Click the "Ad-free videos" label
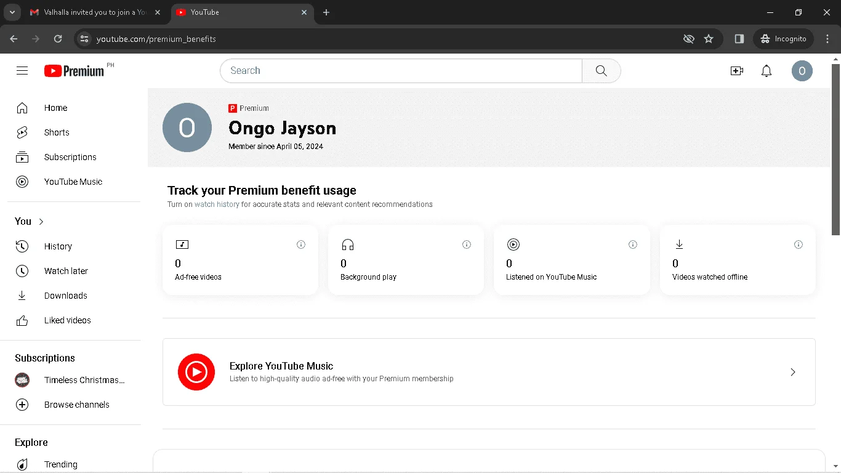The image size is (841, 473). [x=198, y=277]
